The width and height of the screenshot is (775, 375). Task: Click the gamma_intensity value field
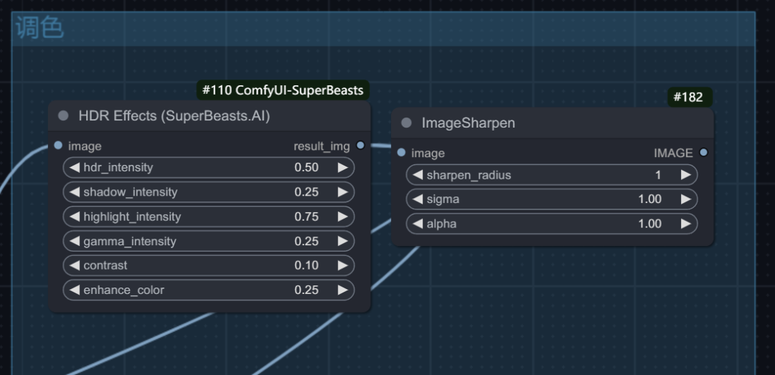pos(306,241)
